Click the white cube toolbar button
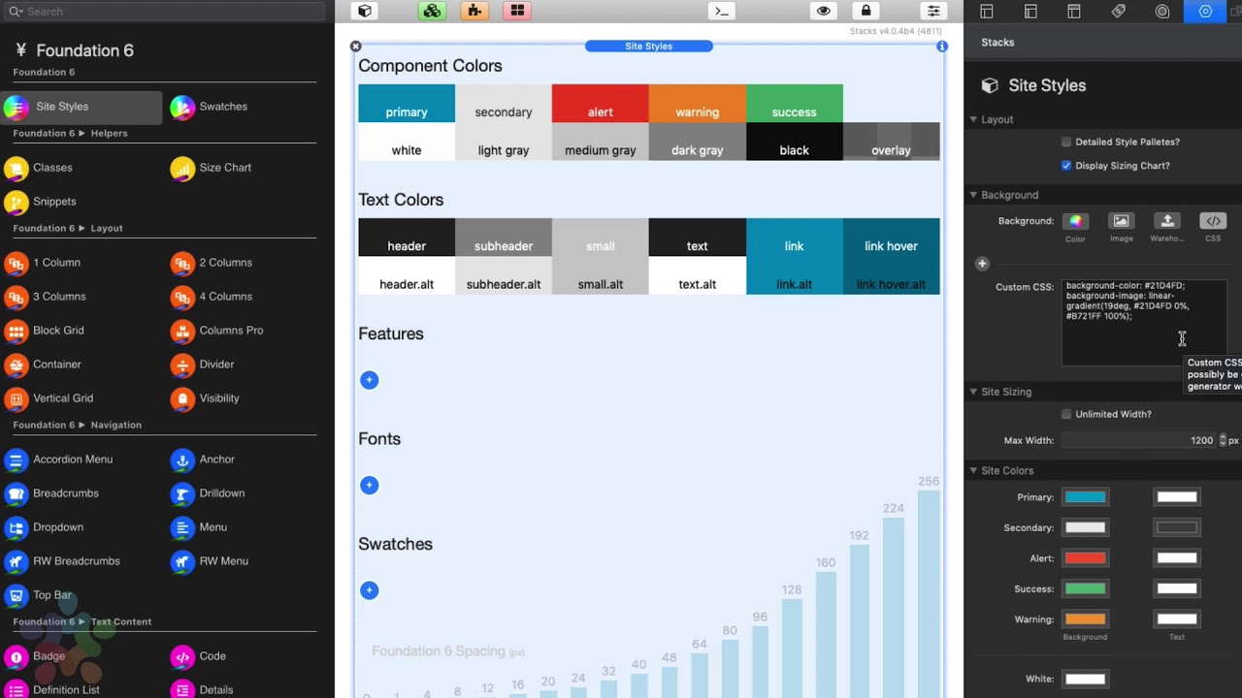Viewport: 1242px width, 698px height. click(365, 11)
